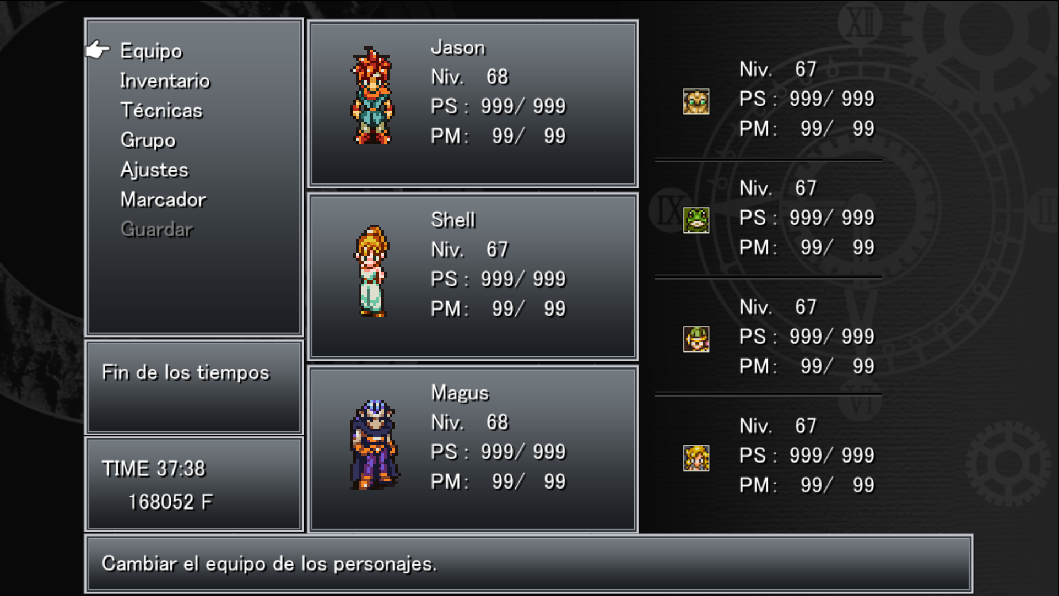Screen dimensions: 1059x596
Task: Click the Magus character sprite
Action: pyautogui.click(x=374, y=445)
